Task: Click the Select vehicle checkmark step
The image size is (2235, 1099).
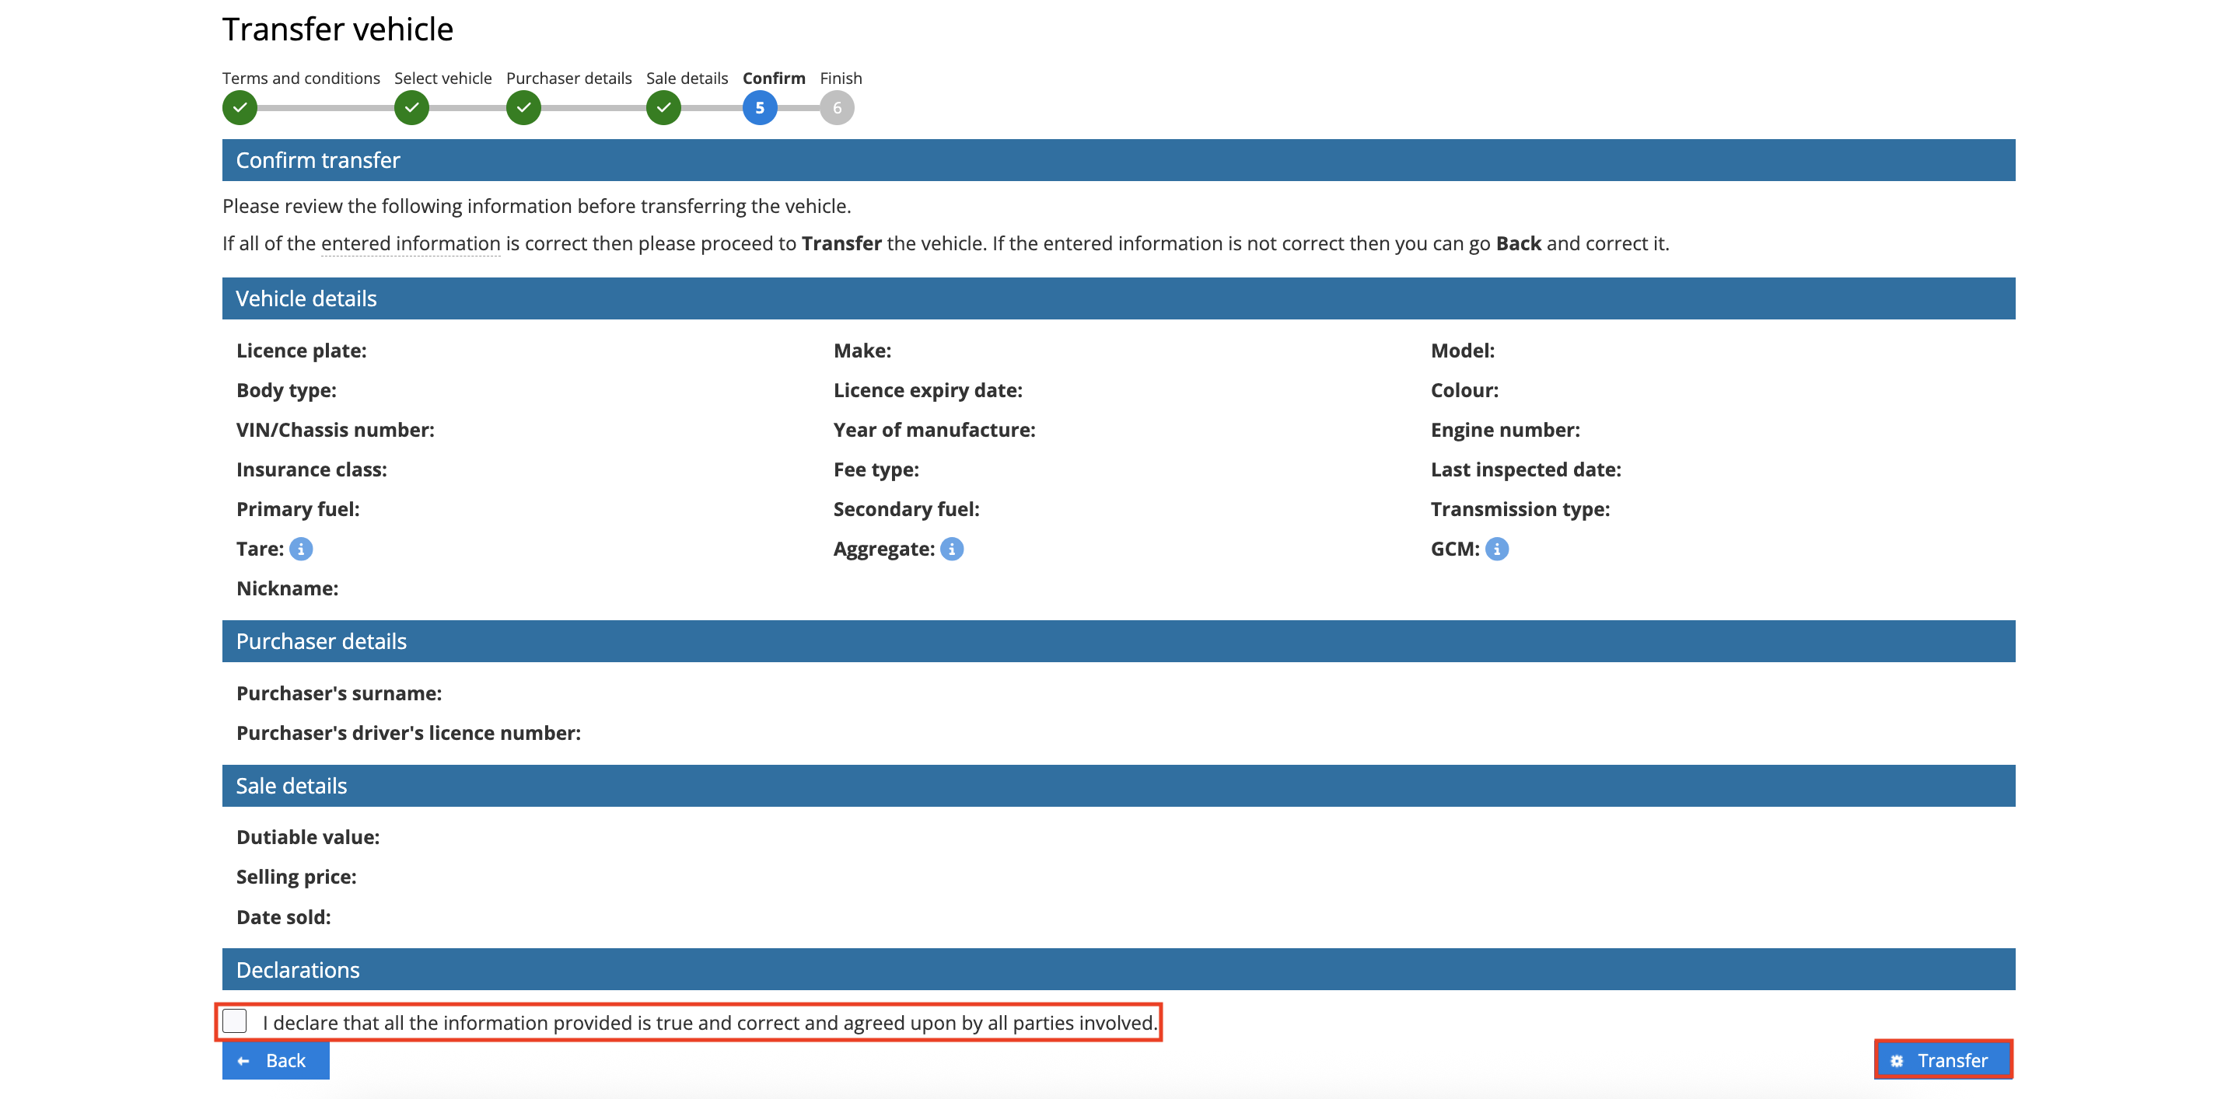Action: click(x=411, y=109)
